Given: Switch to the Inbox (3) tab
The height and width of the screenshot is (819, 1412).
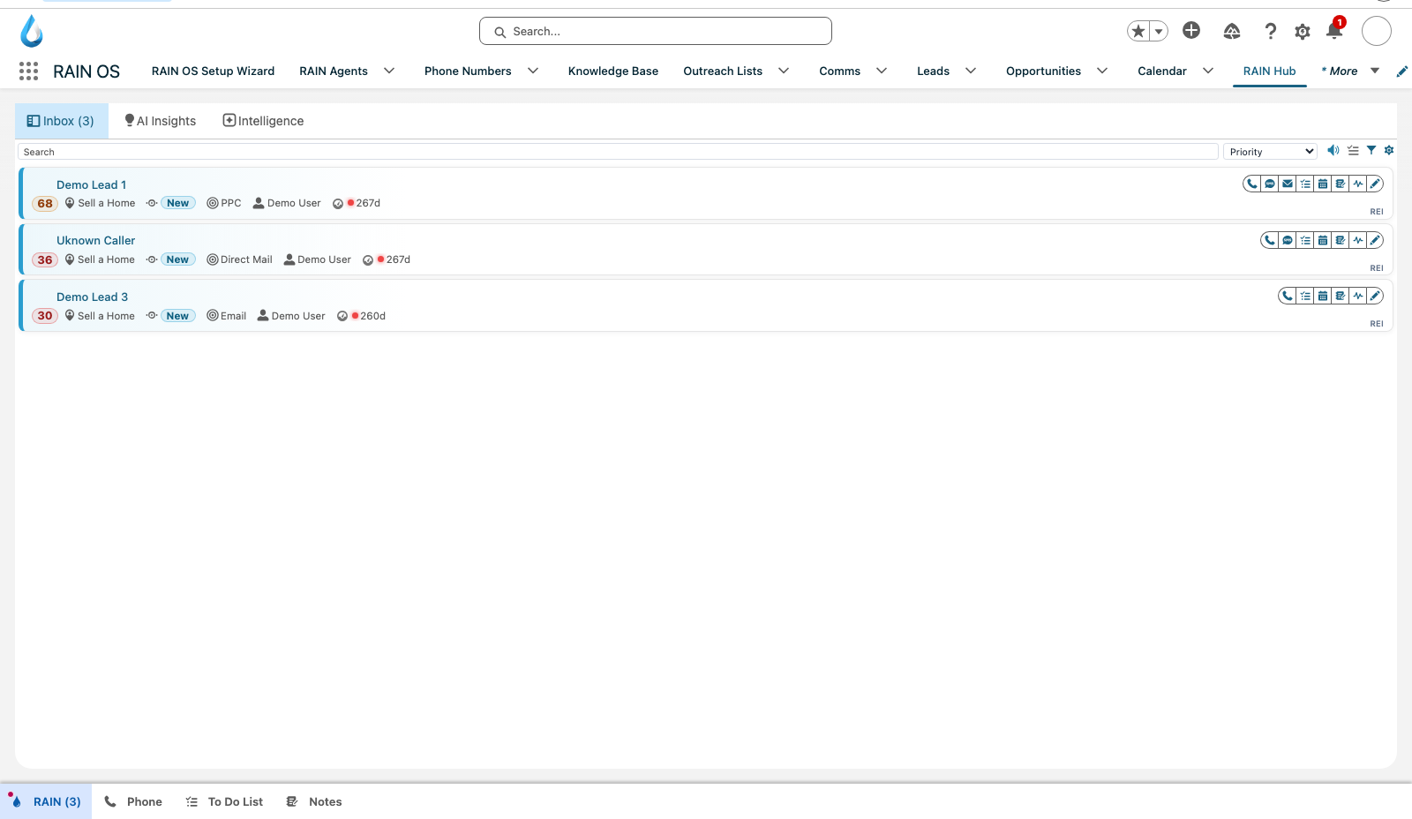Looking at the screenshot, I should [x=61, y=121].
